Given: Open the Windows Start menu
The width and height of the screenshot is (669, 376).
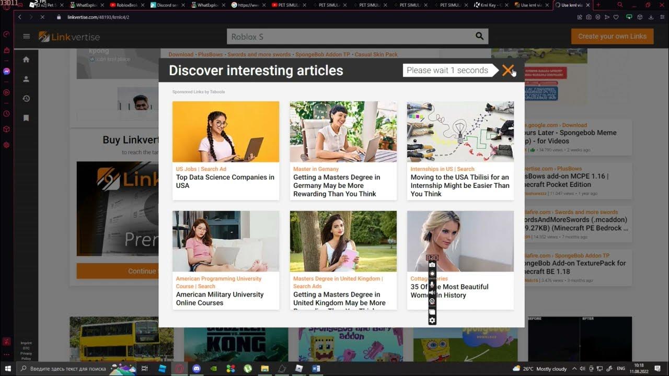Looking at the screenshot, I should pyautogui.click(x=8, y=369).
